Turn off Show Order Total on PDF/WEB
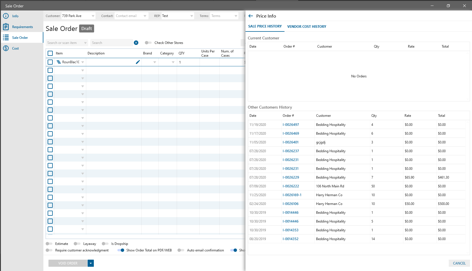Image resolution: width=472 pixels, height=271 pixels. (x=121, y=250)
